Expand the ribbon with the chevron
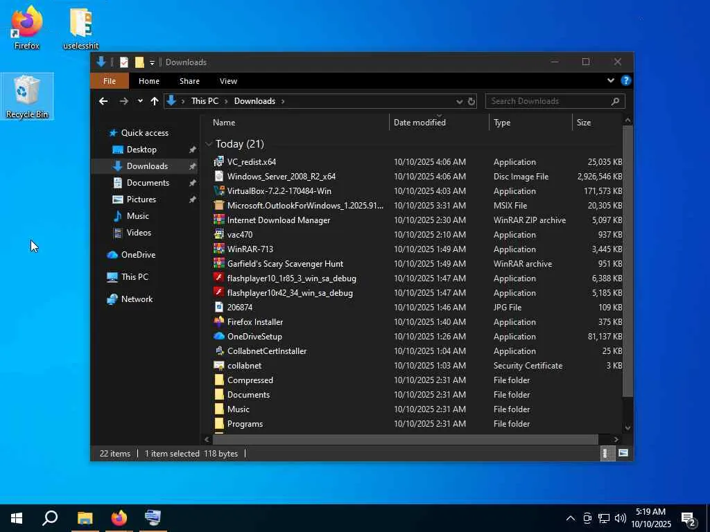Viewport: 710px width, 532px height. pyautogui.click(x=610, y=80)
